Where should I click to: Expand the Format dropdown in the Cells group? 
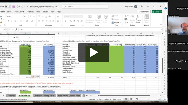coord(116,22)
